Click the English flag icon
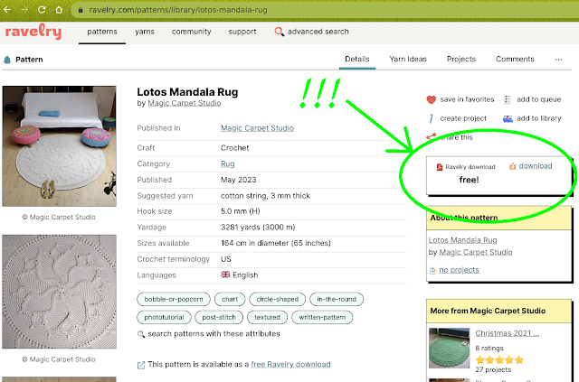579x382 pixels. pos(225,275)
